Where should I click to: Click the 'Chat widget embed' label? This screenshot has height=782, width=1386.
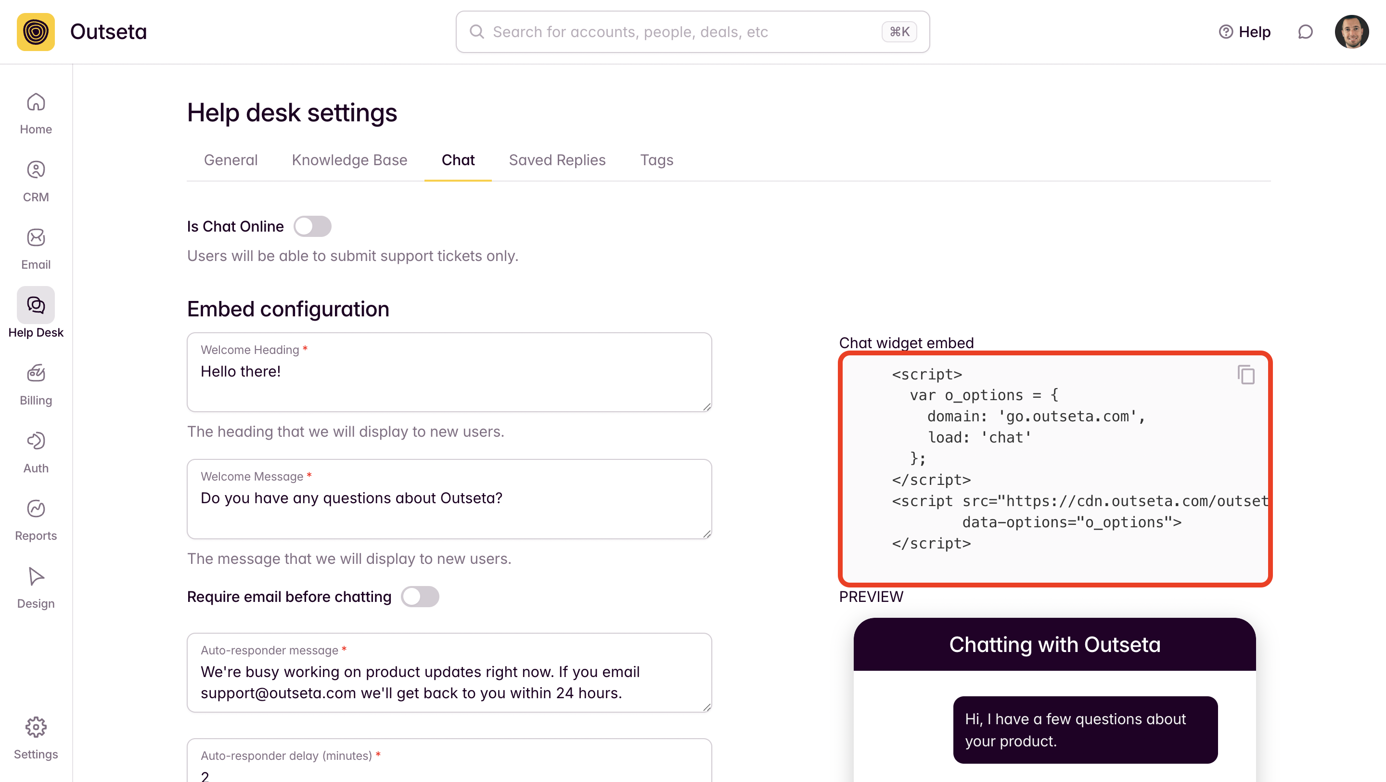(x=906, y=343)
